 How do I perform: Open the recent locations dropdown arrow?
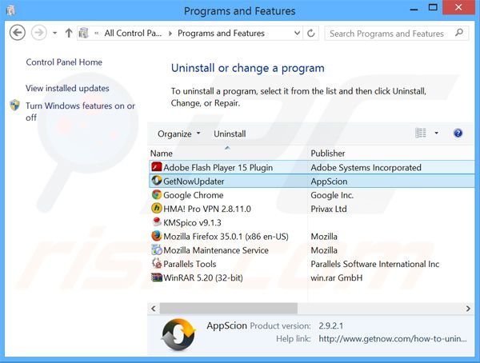tap(54, 33)
